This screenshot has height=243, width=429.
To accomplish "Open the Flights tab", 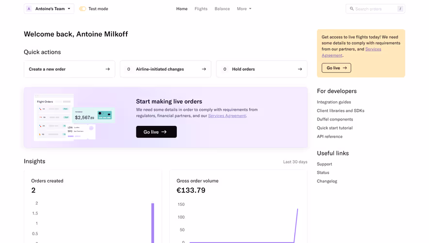I will coord(201,9).
